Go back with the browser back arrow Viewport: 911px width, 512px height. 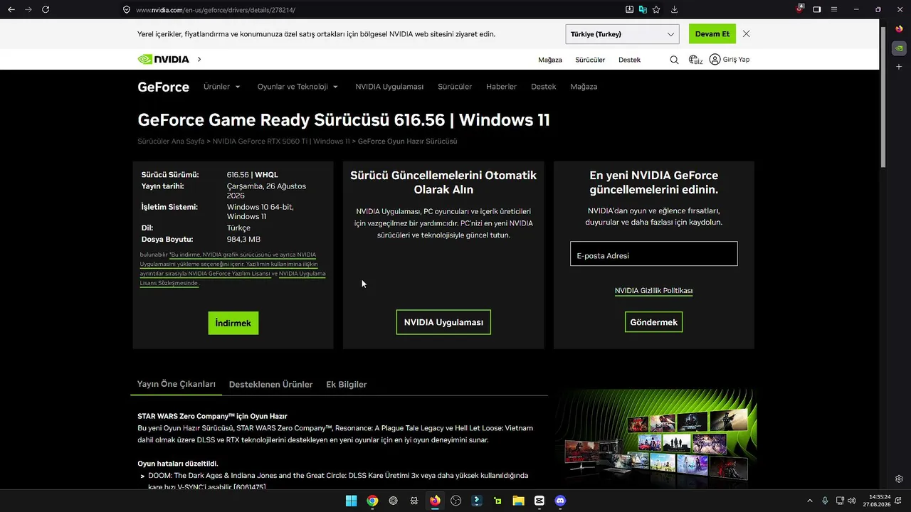pos(11,10)
